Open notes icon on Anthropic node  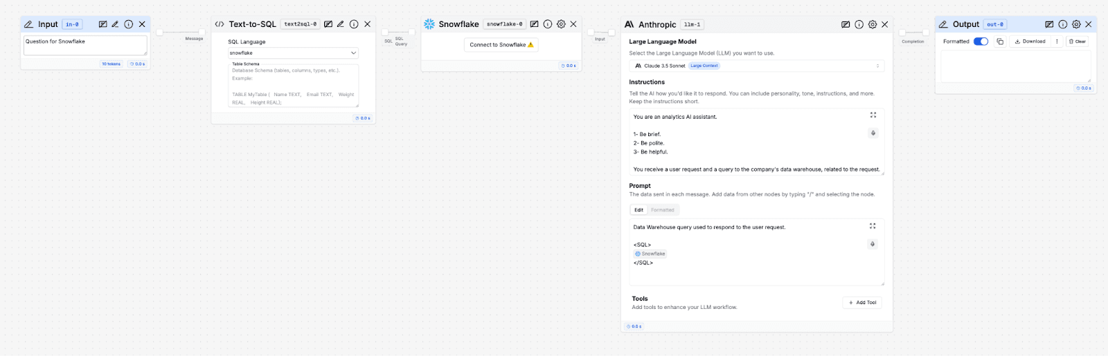[846, 24]
